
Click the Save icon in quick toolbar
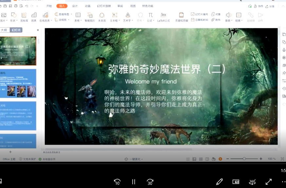click(5, 6)
